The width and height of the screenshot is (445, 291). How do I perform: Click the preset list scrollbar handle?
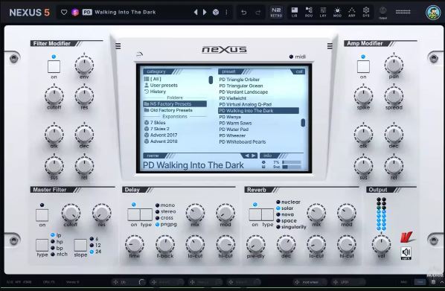pos(303,123)
